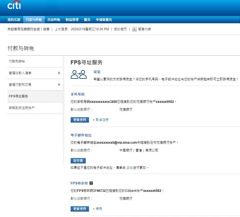The width and height of the screenshot is (240, 217).
Task: Click the 付款与转帐 page heading
Action: [x=21, y=48]
